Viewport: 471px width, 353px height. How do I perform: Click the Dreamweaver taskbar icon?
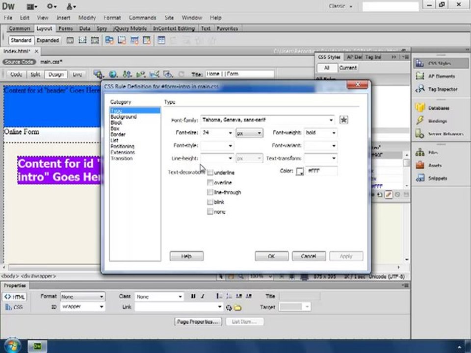tap(37, 346)
